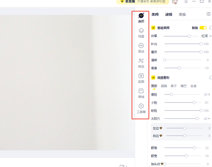Open the hamburger menu in title bar
Image resolution: width=212 pixels, height=167 pixels.
coord(186,2)
